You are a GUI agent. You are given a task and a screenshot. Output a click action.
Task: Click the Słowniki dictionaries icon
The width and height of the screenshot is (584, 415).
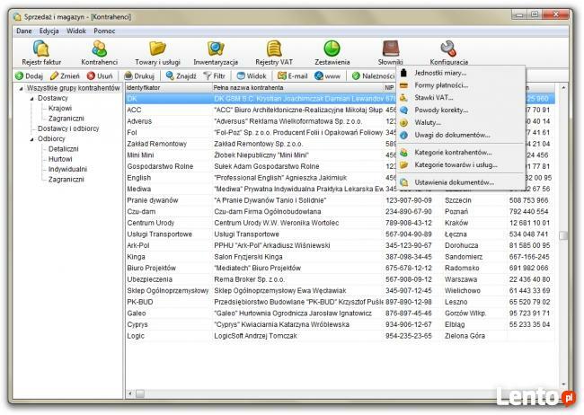pyautogui.click(x=390, y=51)
